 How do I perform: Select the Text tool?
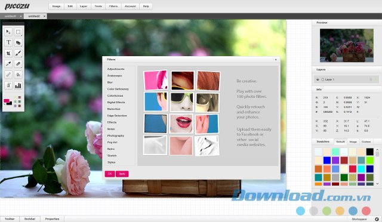coord(8,42)
